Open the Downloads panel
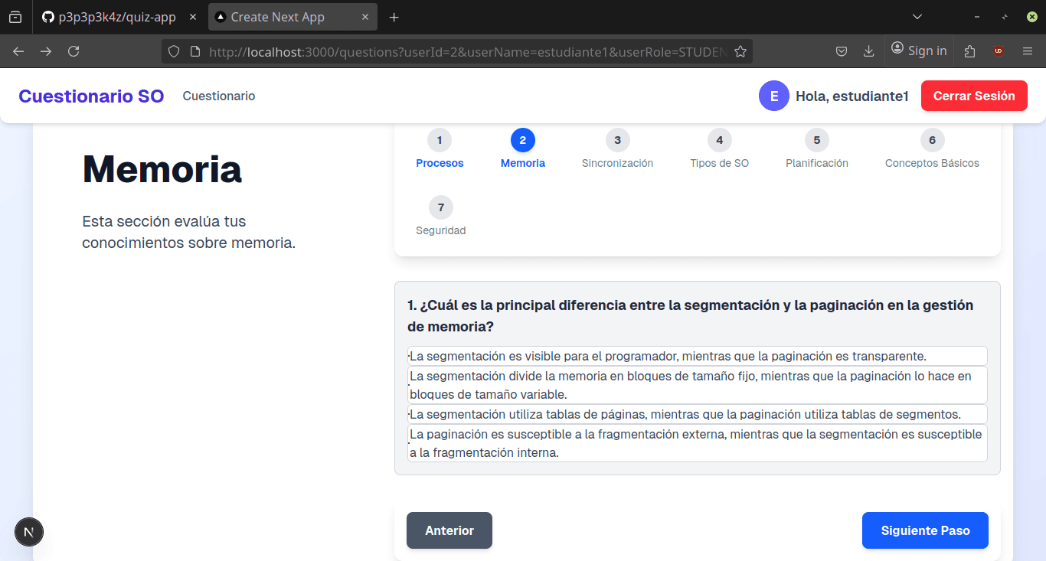The width and height of the screenshot is (1046, 561). pos(868,51)
